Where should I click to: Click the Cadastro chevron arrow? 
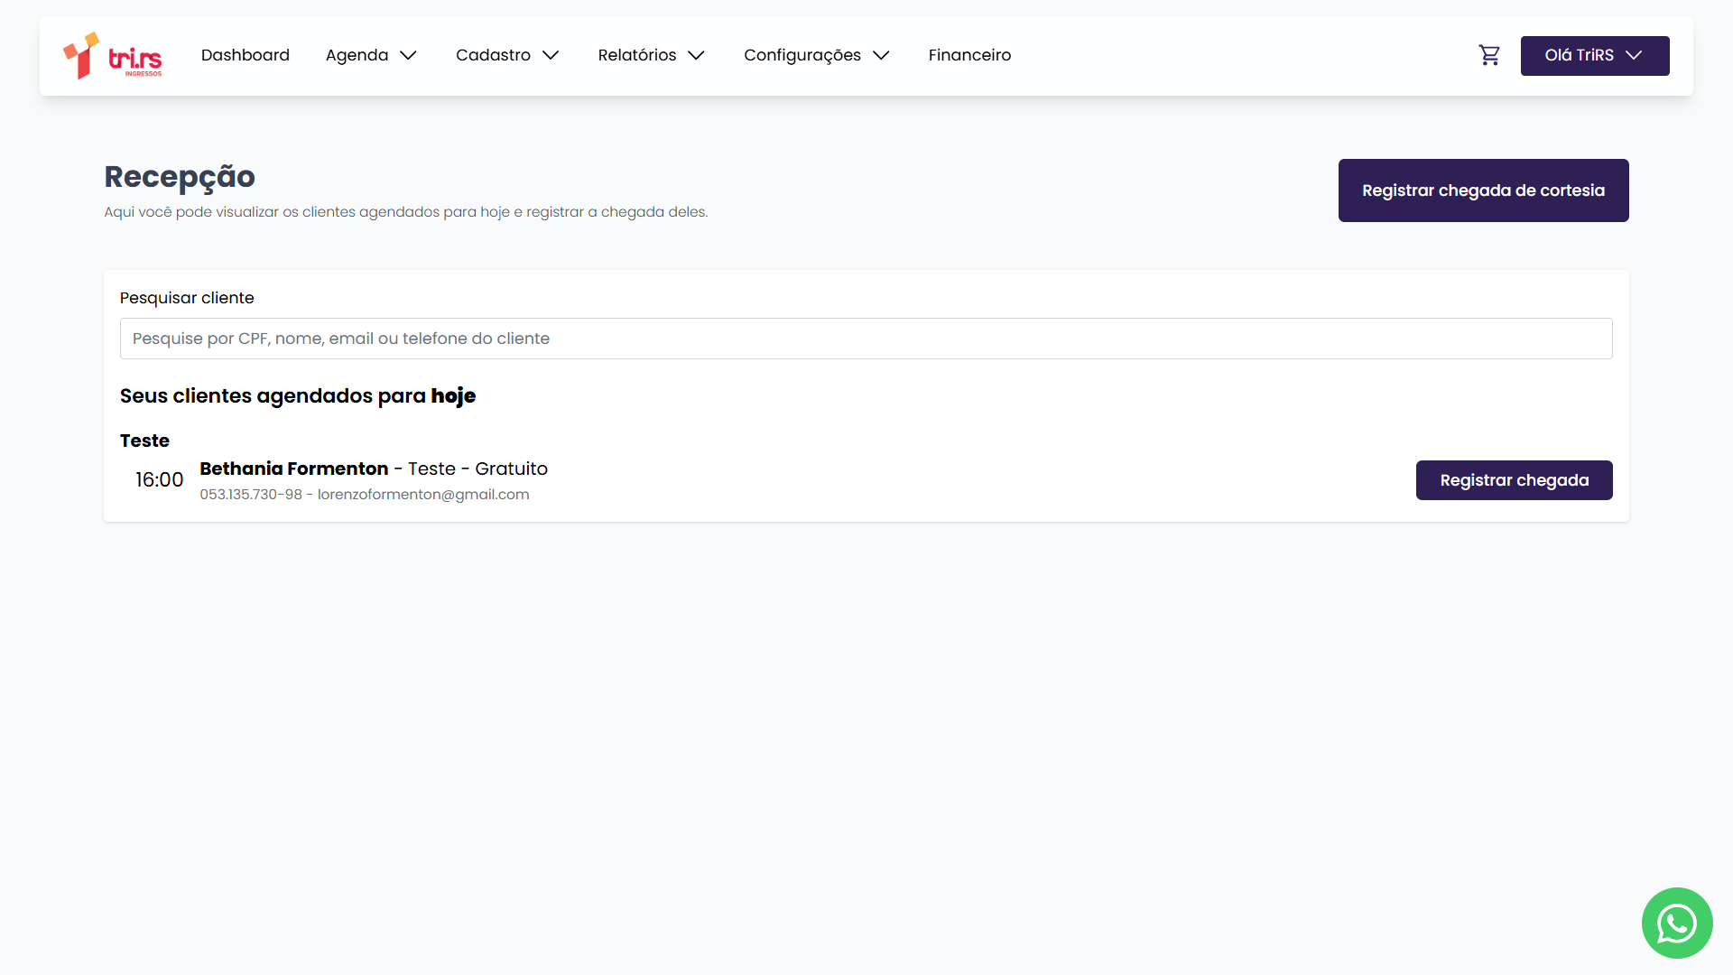tap(551, 56)
